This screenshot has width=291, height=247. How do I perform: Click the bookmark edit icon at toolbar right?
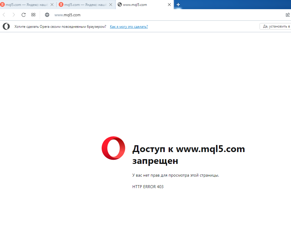point(288,15)
